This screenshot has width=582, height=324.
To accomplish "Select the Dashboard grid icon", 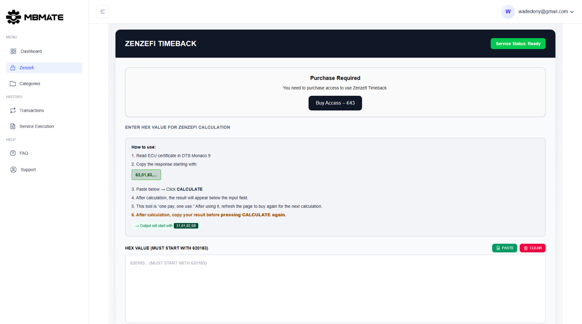I will click(13, 51).
